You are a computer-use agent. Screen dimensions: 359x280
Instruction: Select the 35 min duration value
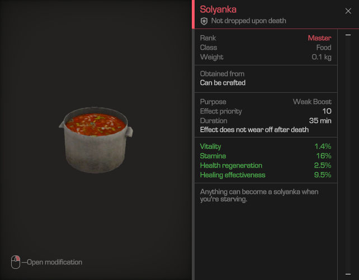pos(320,121)
